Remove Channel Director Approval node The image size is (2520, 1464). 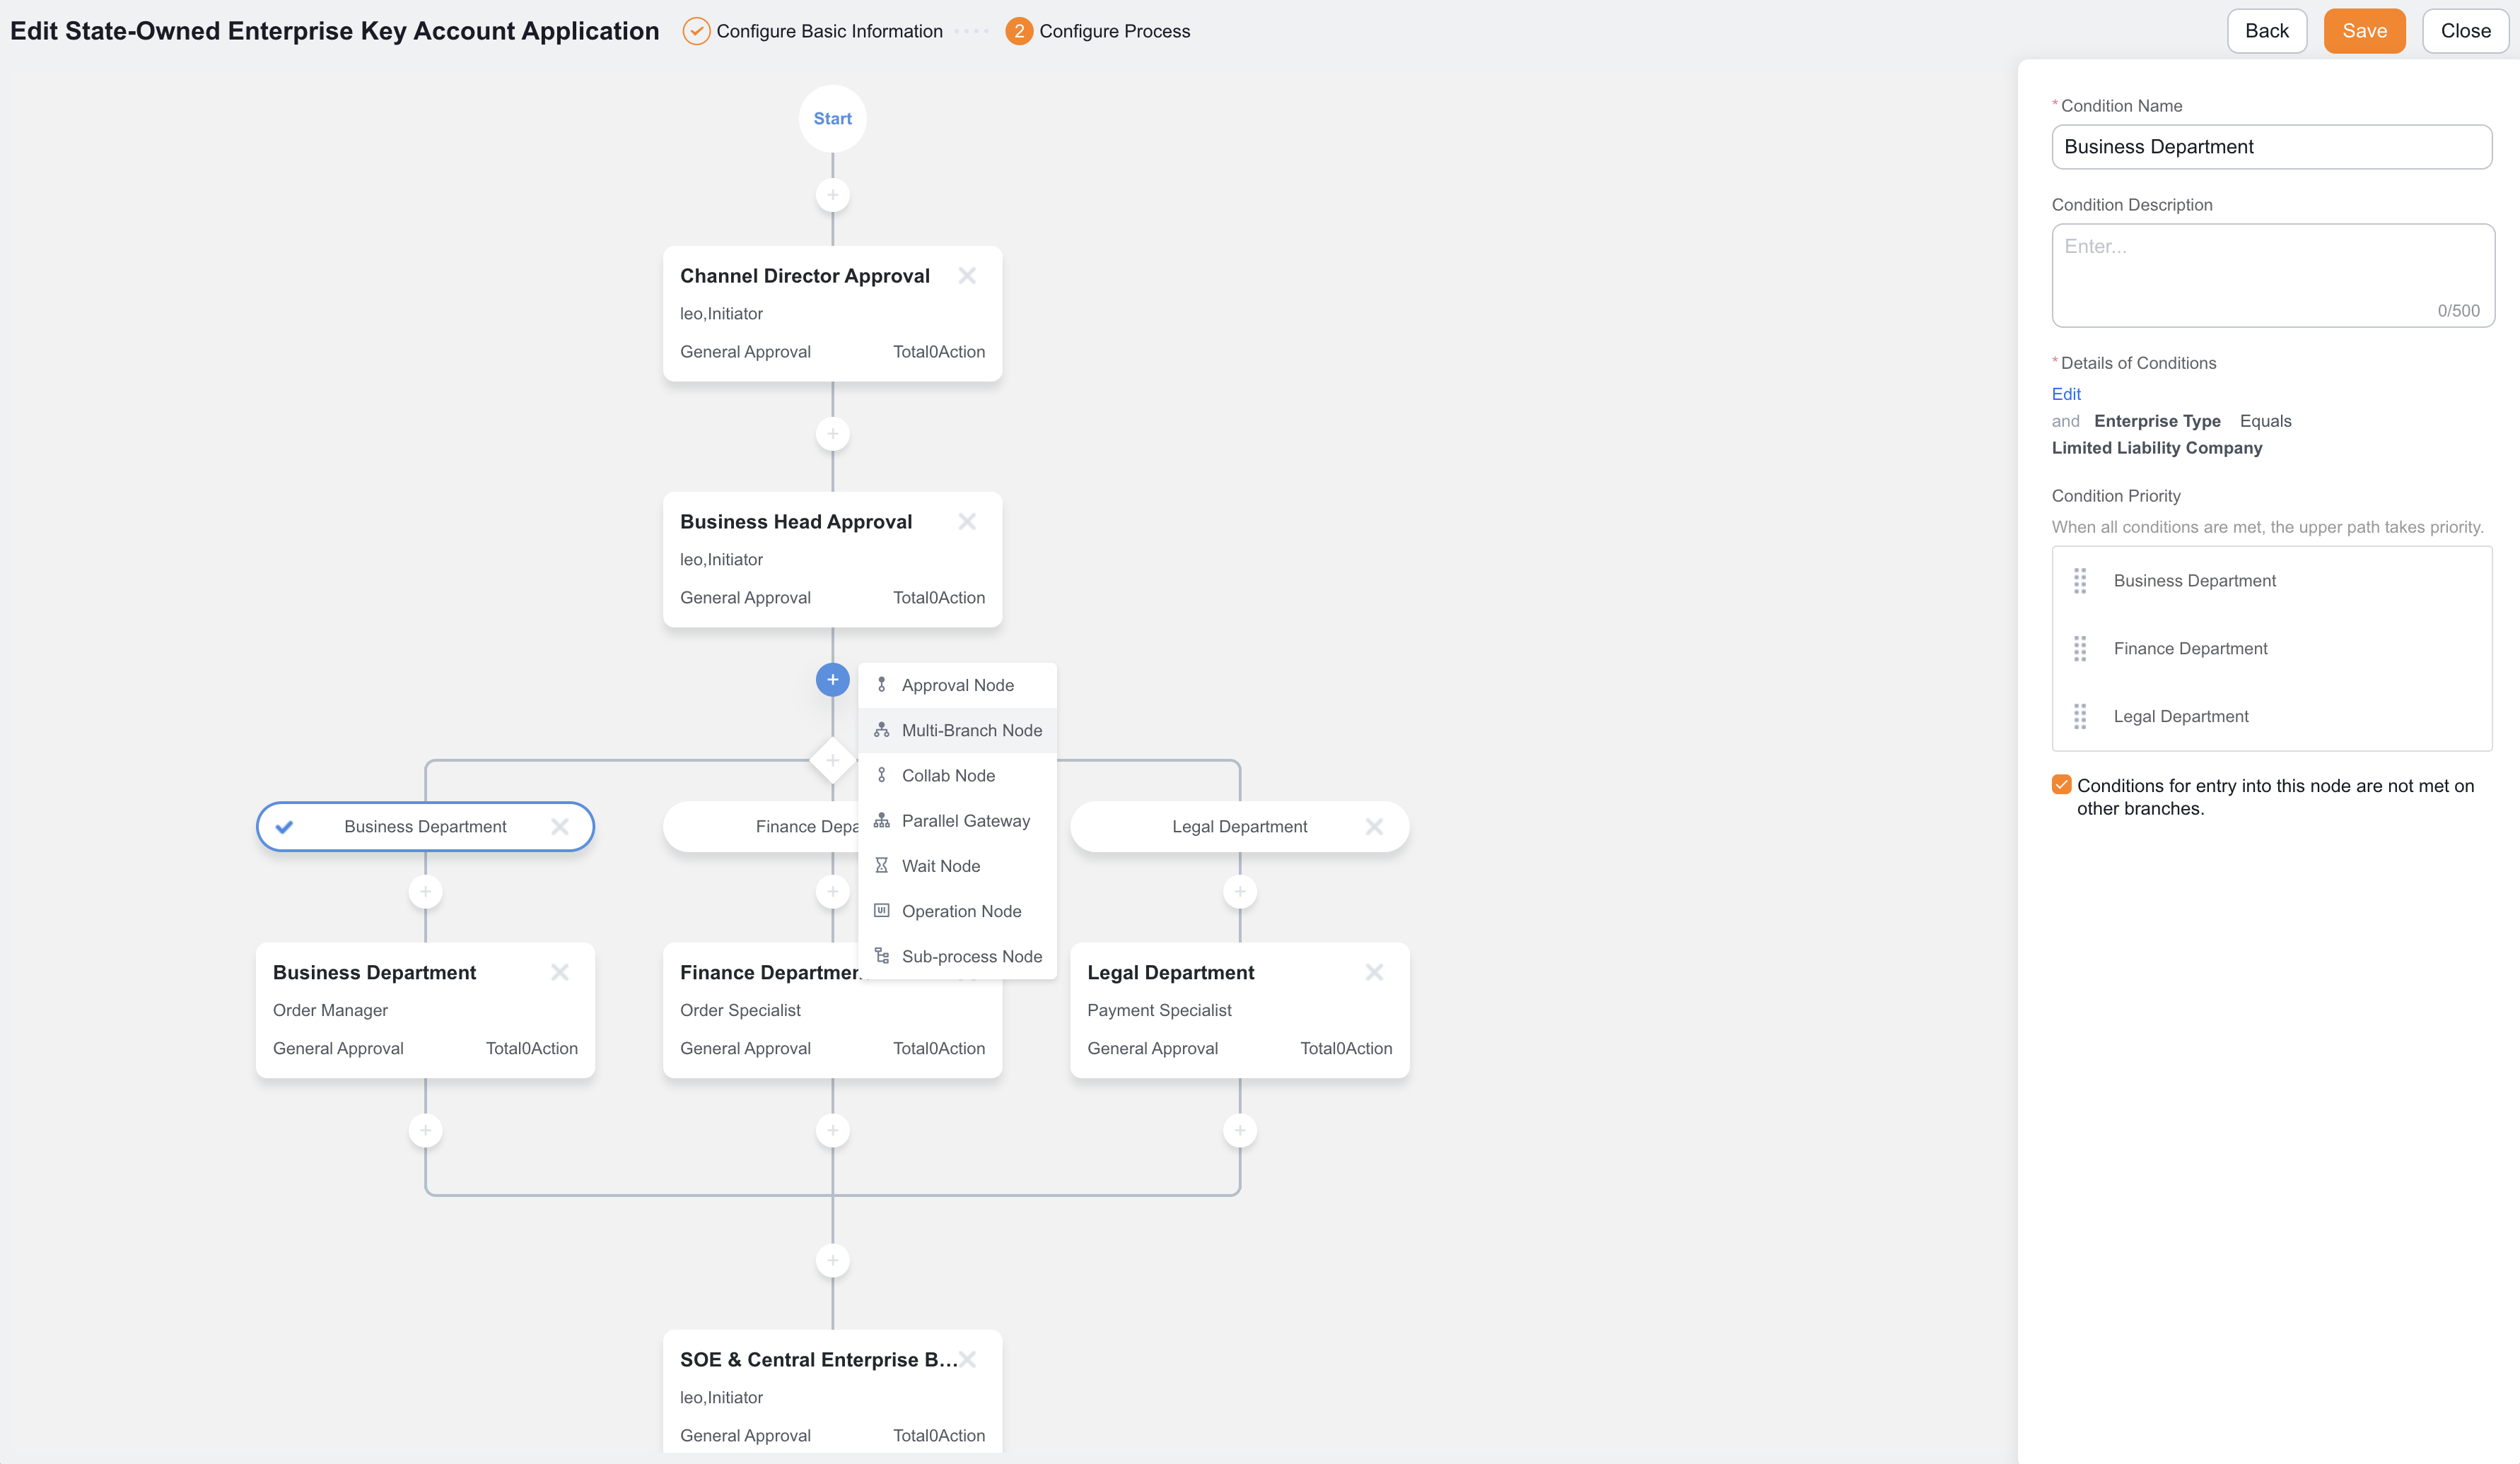[967, 275]
